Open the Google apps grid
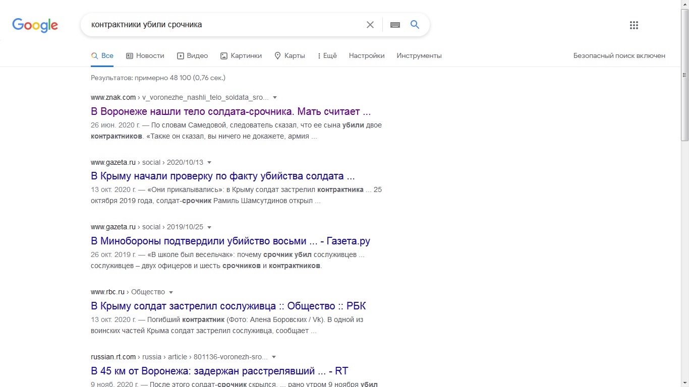Screen dimensions: 689x387 pyautogui.click(x=634, y=25)
